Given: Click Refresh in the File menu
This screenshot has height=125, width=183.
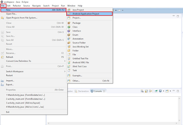Looking at the screenshot, I should click(x=33, y=57).
